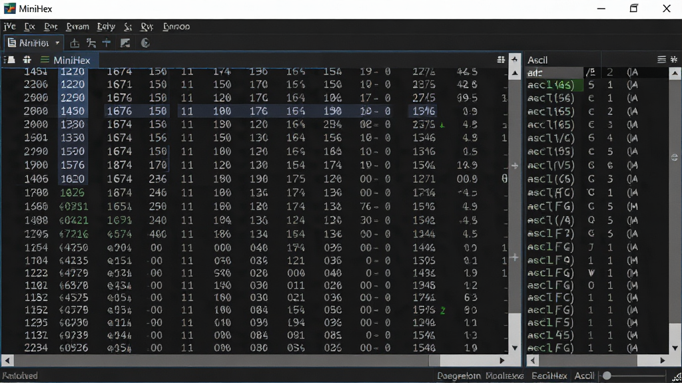Image resolution: width=682 pixels, height=383 pixels.
Task: Click the 'EeoiHex' status bar button
Action: [549, 376]
